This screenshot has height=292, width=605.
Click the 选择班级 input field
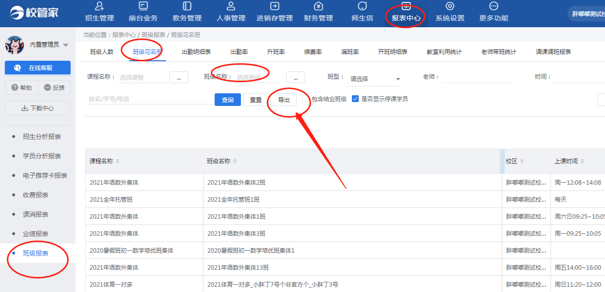click(259, 77)
